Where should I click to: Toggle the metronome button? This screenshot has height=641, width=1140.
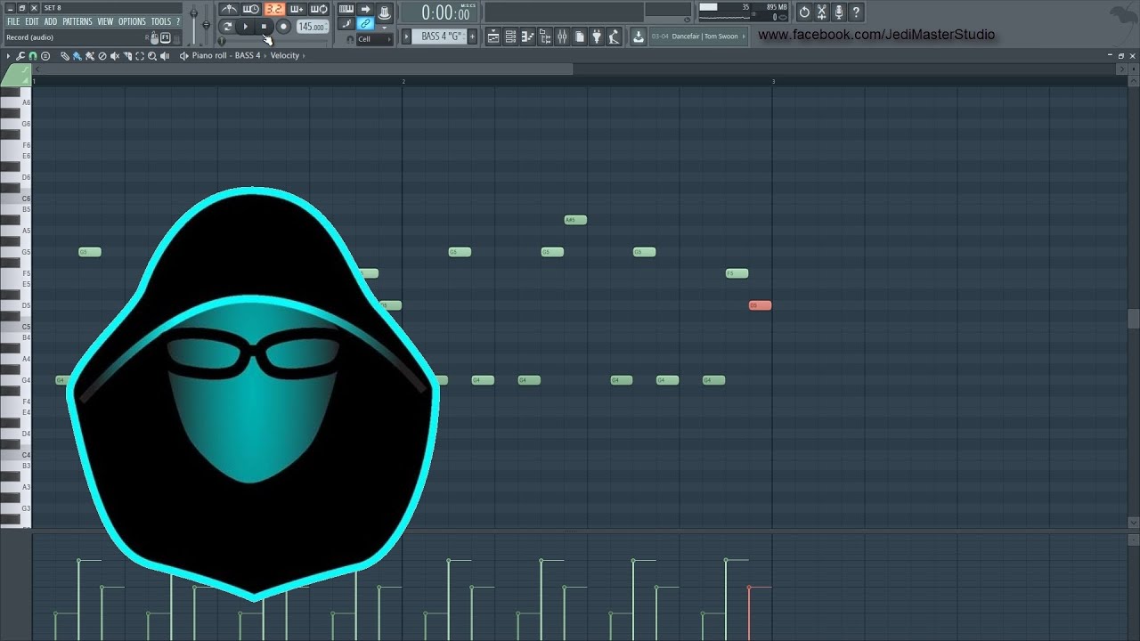click(x=229, y=10)
